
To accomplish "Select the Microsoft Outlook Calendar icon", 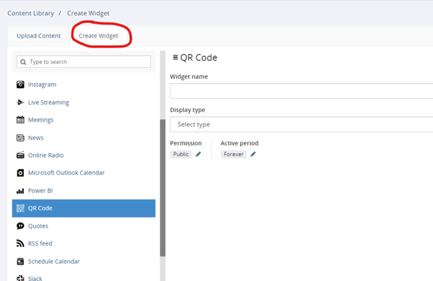I will point(20,173).
